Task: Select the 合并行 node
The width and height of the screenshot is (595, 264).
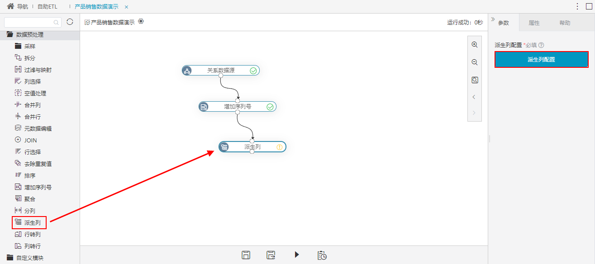Action: pyautogui.click(x=28, y=117)
